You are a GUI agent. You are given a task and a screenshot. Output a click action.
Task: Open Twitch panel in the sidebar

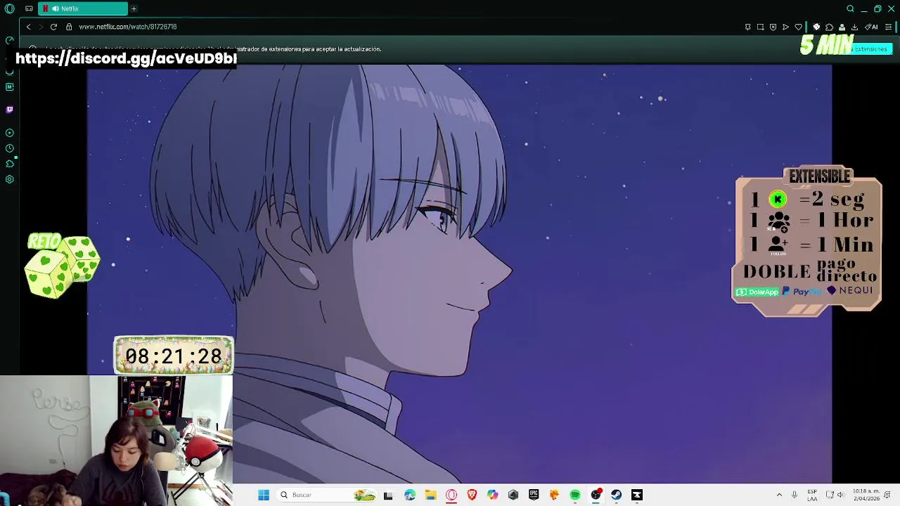(x=9, y=110)
